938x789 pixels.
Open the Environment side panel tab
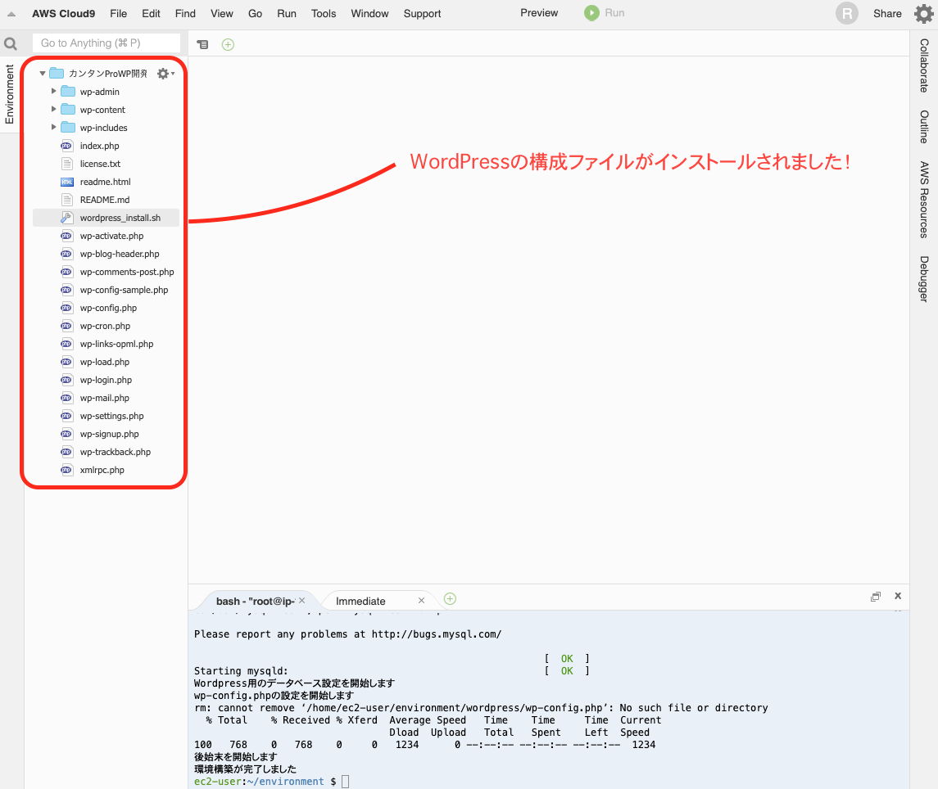pos(10,94)
